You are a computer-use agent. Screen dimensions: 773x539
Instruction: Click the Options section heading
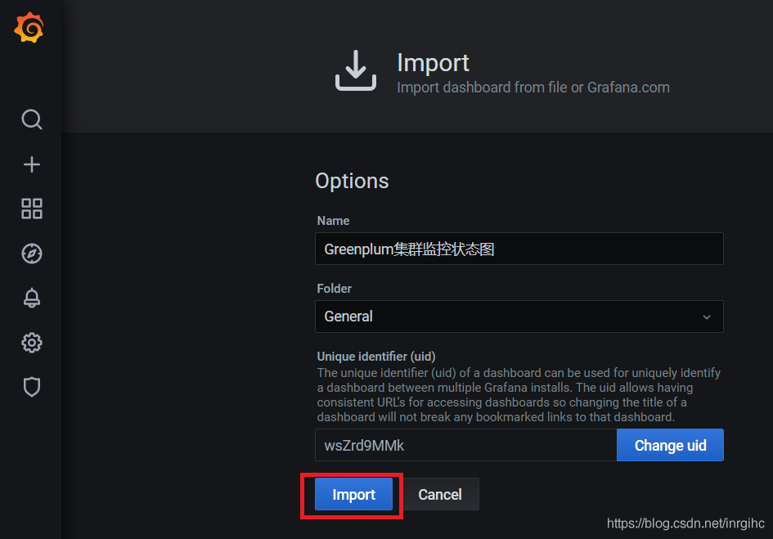point(352,181)
